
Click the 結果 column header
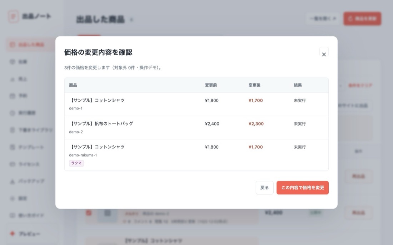coord(298,85)
